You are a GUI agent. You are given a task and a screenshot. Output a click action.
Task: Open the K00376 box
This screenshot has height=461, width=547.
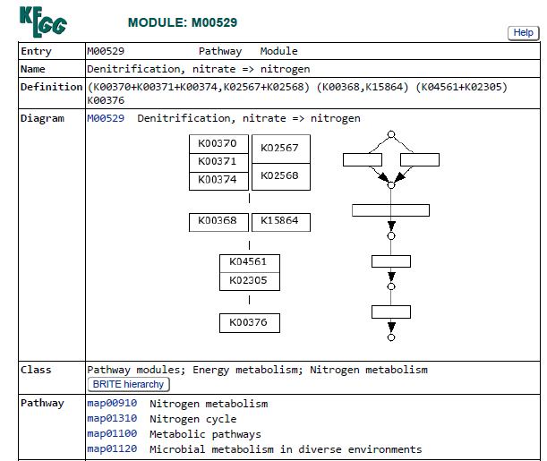point(250,323)
